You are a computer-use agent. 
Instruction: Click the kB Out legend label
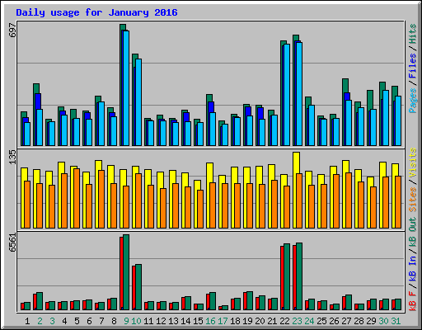click(x=413, y=232)
